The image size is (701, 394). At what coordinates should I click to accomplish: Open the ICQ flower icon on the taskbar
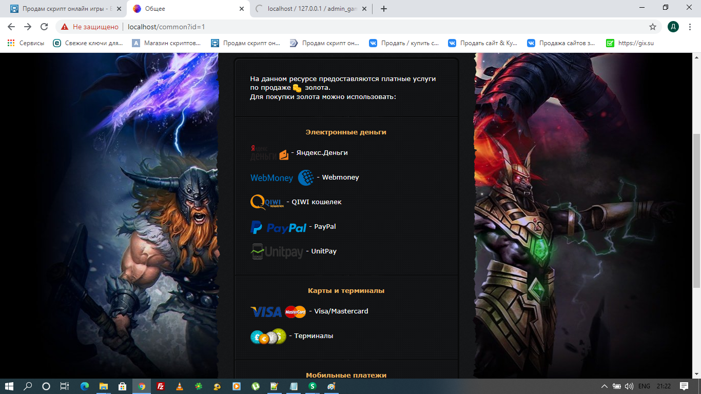coord(199,386)
